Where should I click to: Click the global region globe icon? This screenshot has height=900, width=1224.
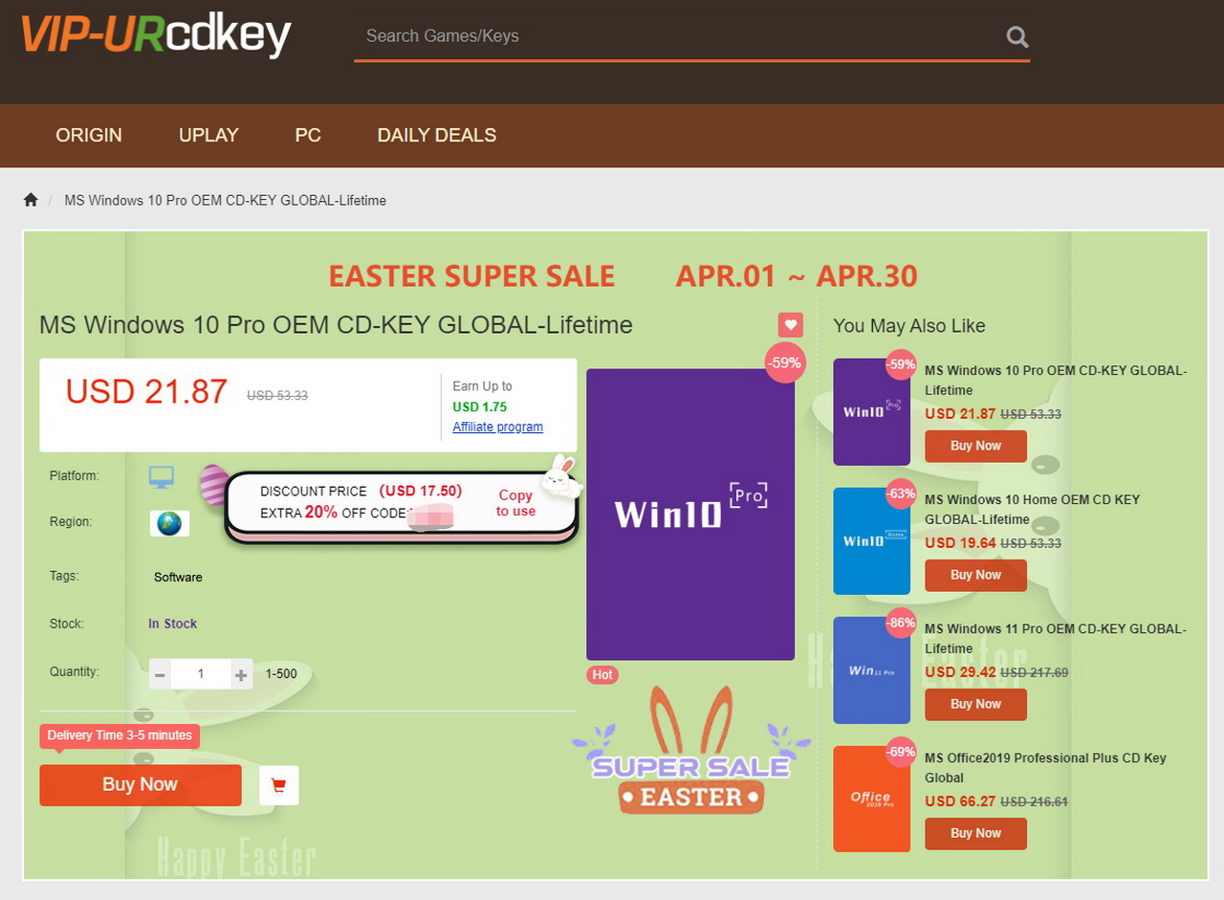(x=169, y=523)
